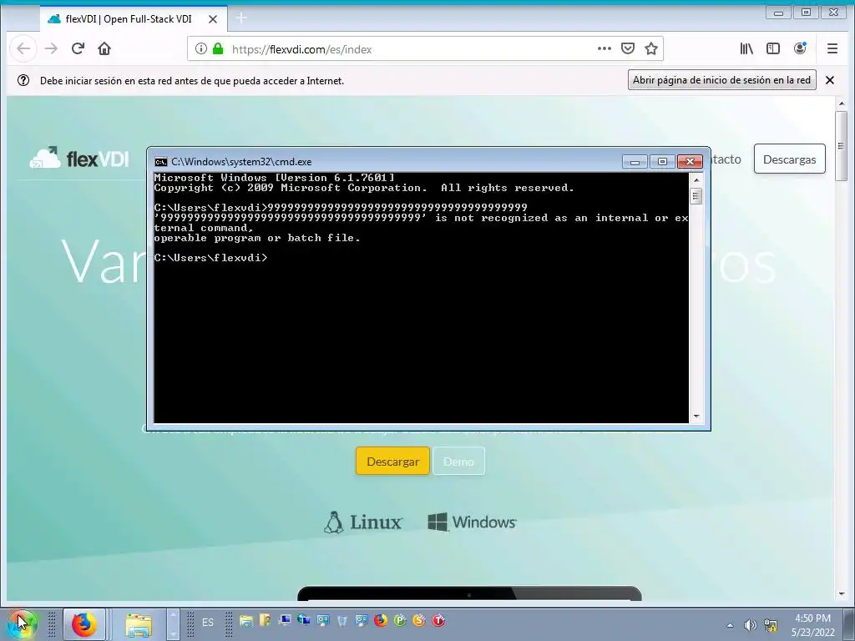Click the 'C:\Users\flexvdi>' prompt line at bottom
The height and width of the screenshot is (641, 855).
210,258
